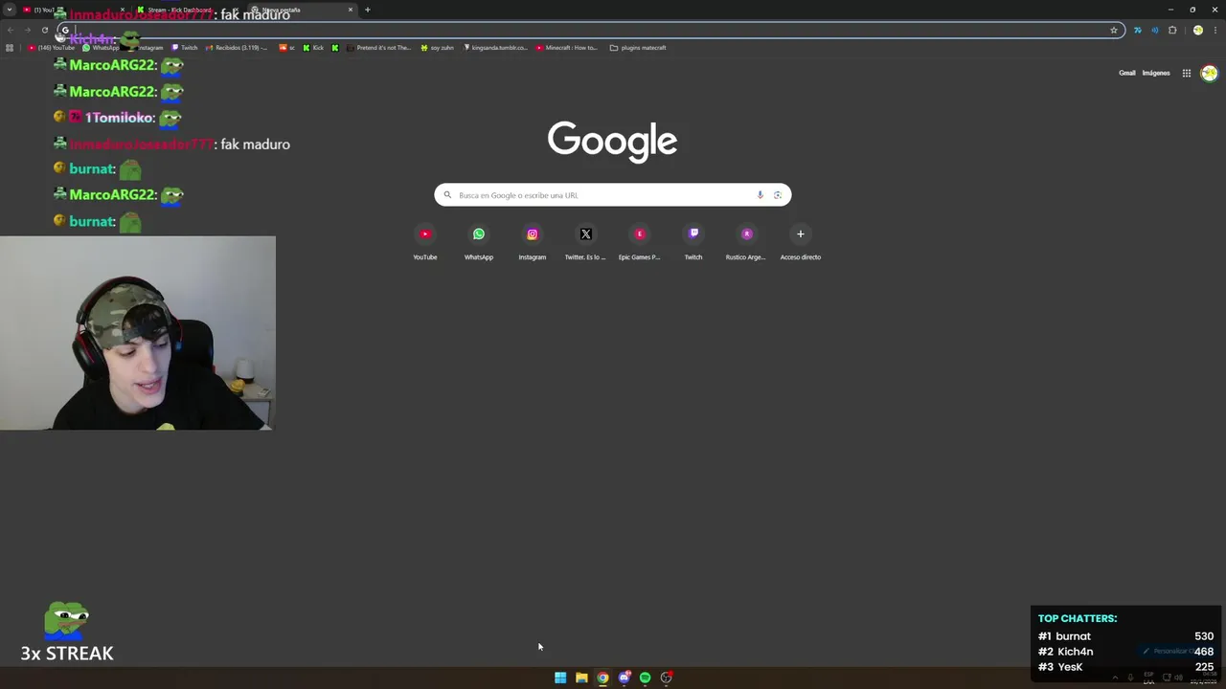Open the Pretend it's not The... bookmark

tap(379, 48)
